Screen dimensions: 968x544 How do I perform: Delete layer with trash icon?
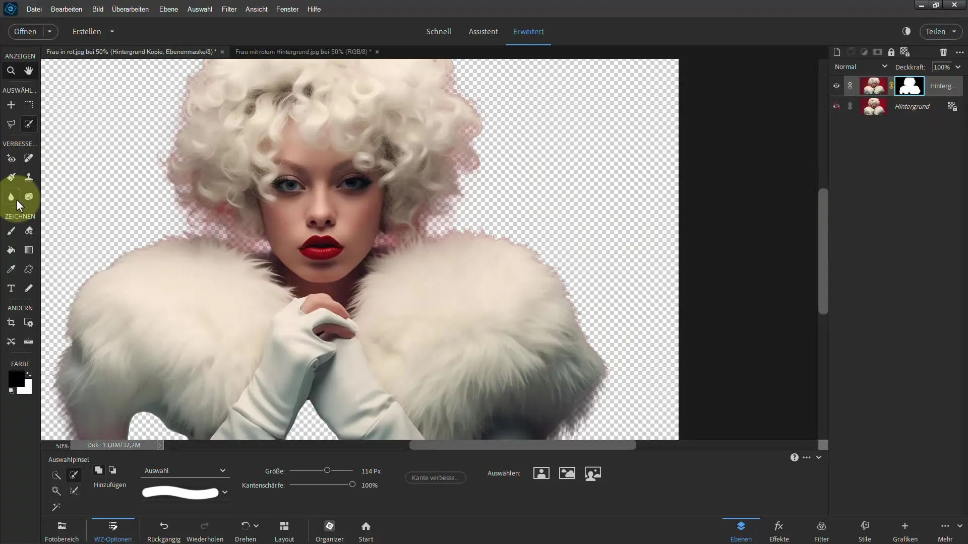(x=943, y=52)
